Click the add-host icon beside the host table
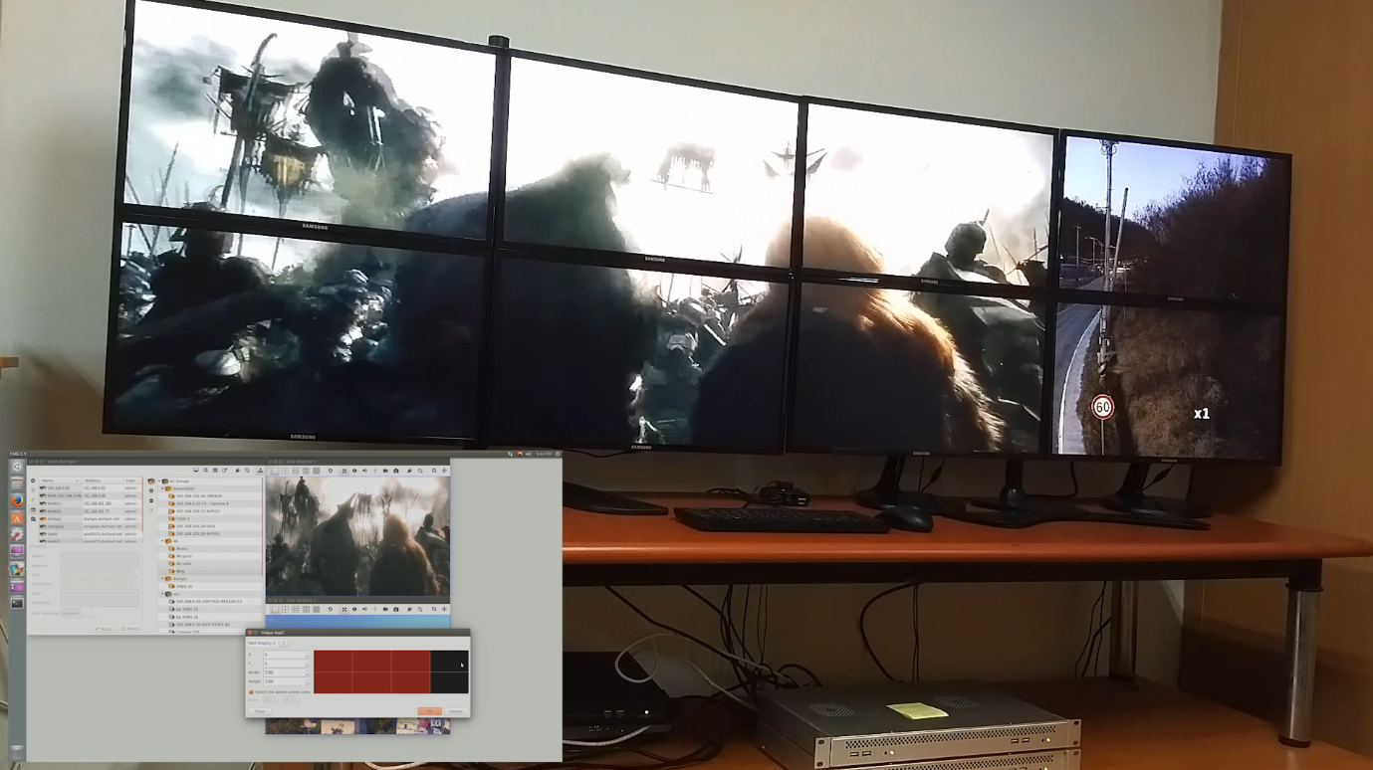 coord(33,481)
